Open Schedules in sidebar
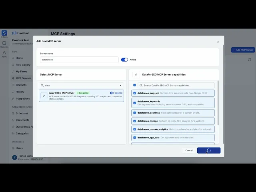This screenshot has height=192, width=256. tap(22, 113)
